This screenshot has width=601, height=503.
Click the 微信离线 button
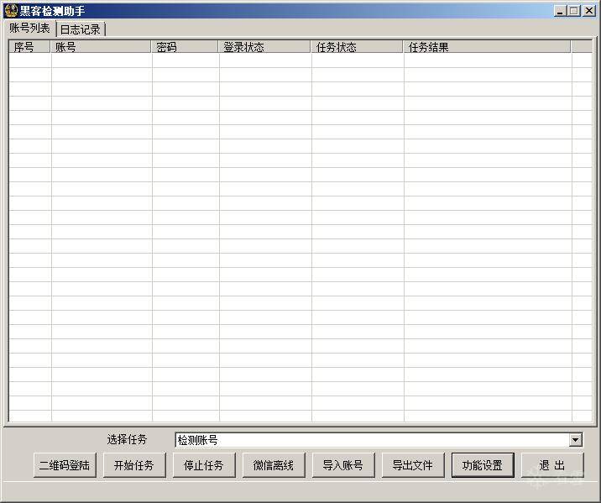click(274, 465)
